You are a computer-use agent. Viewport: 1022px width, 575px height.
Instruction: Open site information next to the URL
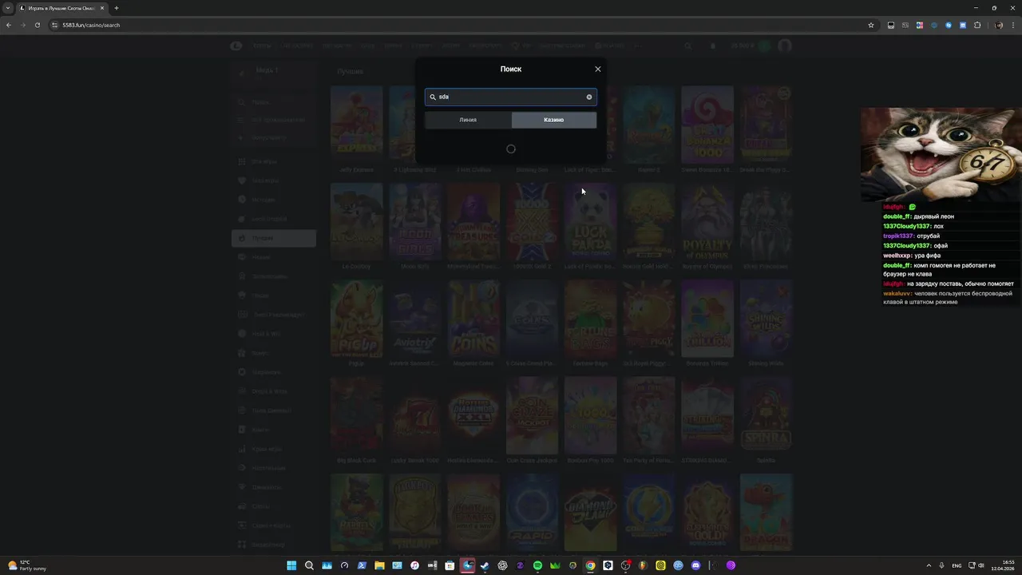[x=54, y=25]
